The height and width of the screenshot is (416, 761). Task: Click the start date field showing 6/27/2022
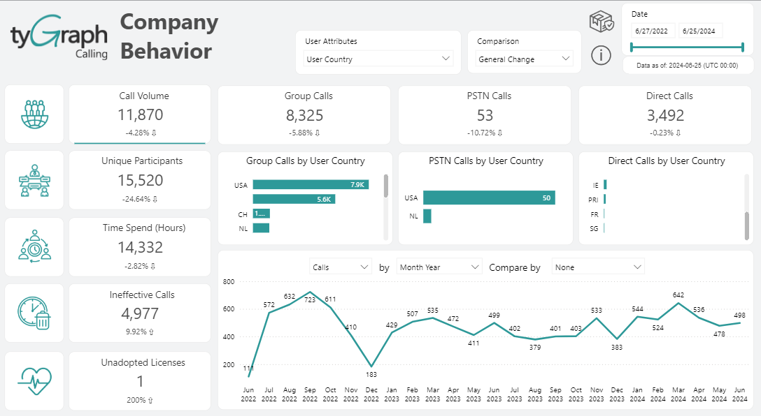tap(650, 32)
